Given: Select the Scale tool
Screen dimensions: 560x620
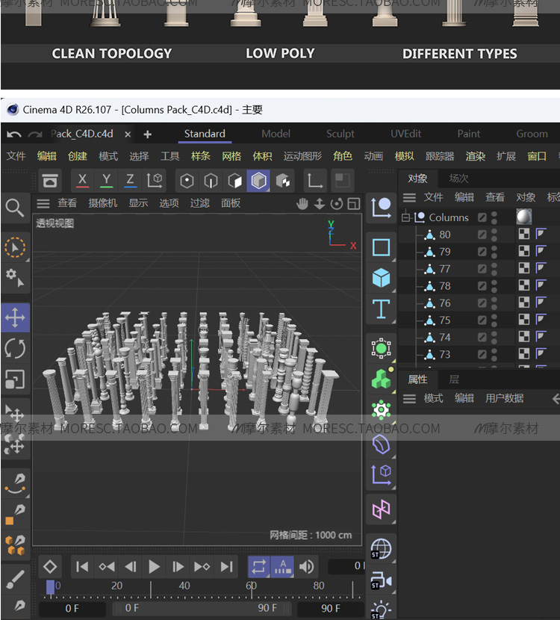Looking at the screenshot, I should point(16,379).
